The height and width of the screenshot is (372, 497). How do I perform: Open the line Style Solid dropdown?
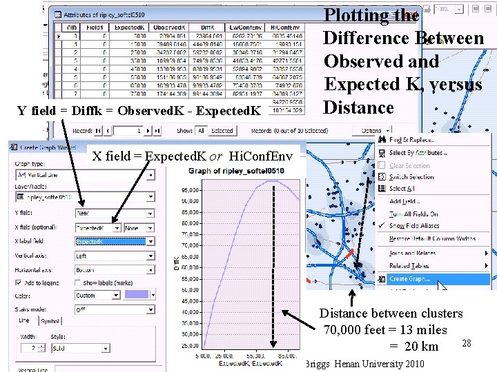point(106,349)
